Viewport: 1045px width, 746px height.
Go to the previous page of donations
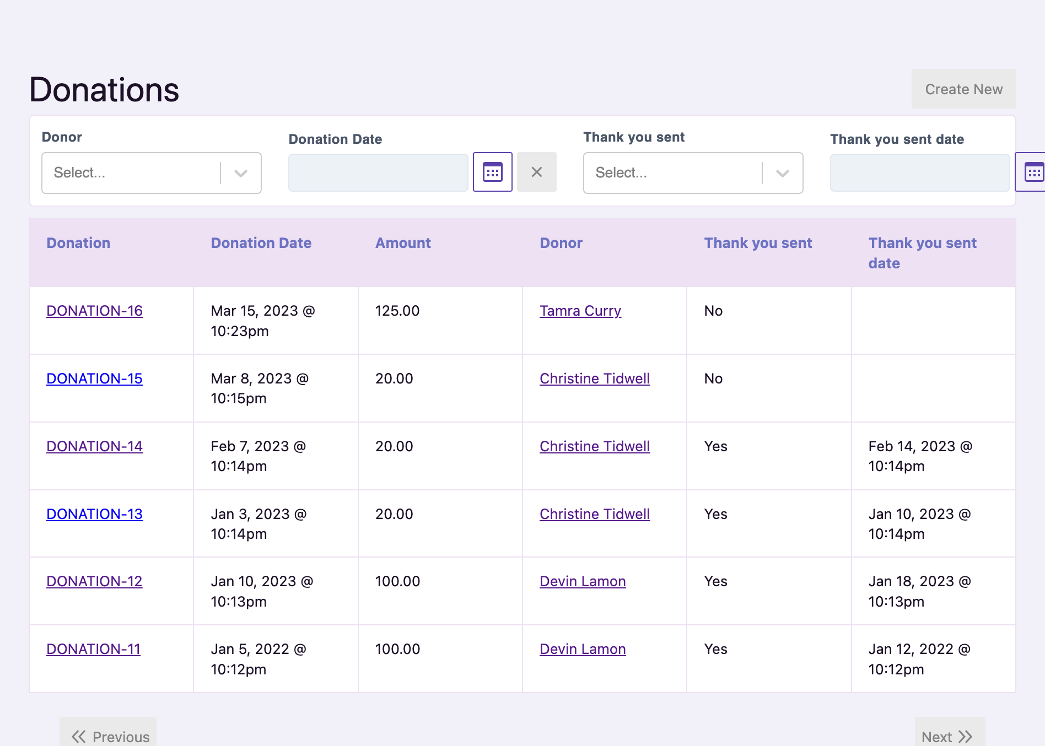(x=109, y=736)
